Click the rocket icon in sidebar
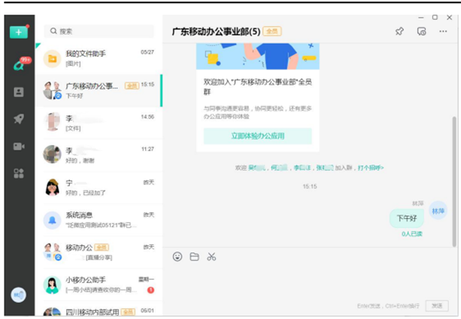The image size is (461, 319). (18, 119)
